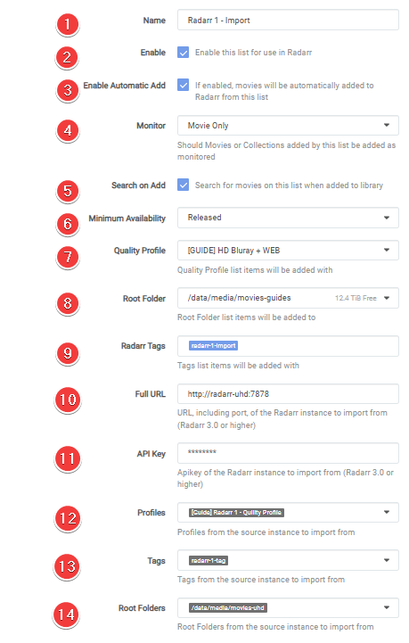Click the red number 11 marker beside API Key
409x643 pixels.
68,458
